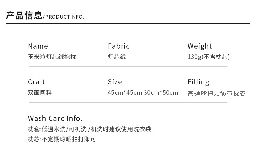Click the Weight label
The image size is (256, 162).
(200, 46)
